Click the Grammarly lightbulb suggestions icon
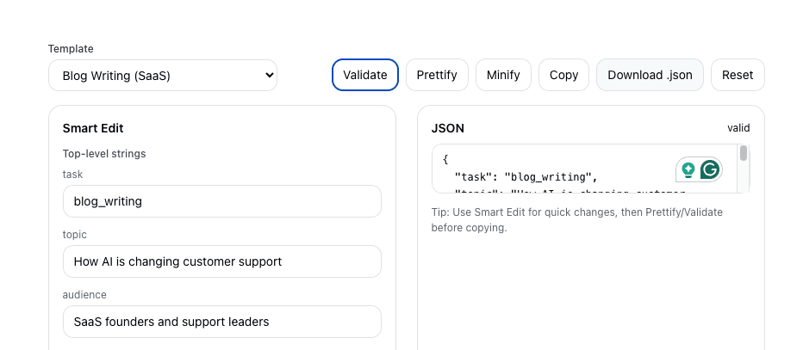This screenshot has width=803, height=350. click(x=688, y=170)
